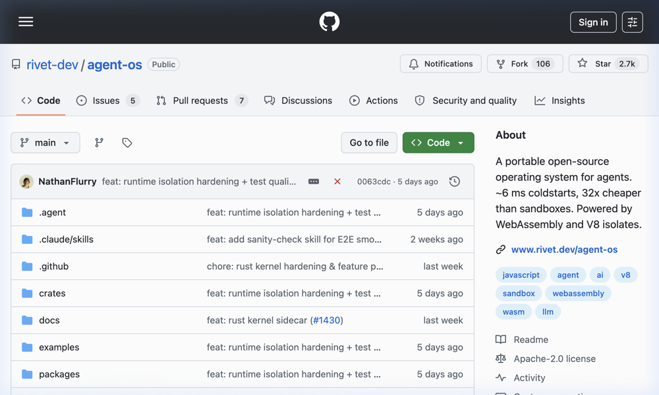Open the hamburger navigation menu
This screenshot has height=395, width=659.
click(x=26, y=22)
